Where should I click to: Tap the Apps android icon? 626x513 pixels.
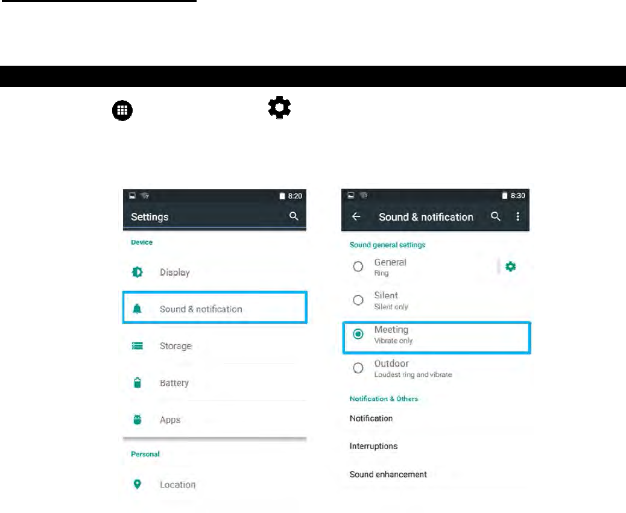click(x=138, y=419)
